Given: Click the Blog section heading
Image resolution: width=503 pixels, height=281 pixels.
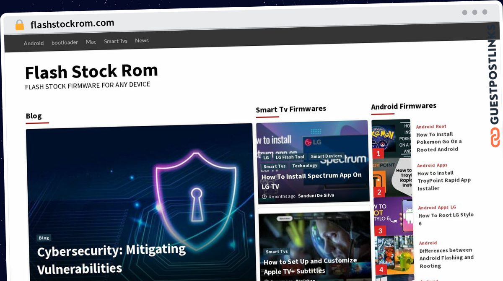Looking at the screenshot, I should 34,116.
